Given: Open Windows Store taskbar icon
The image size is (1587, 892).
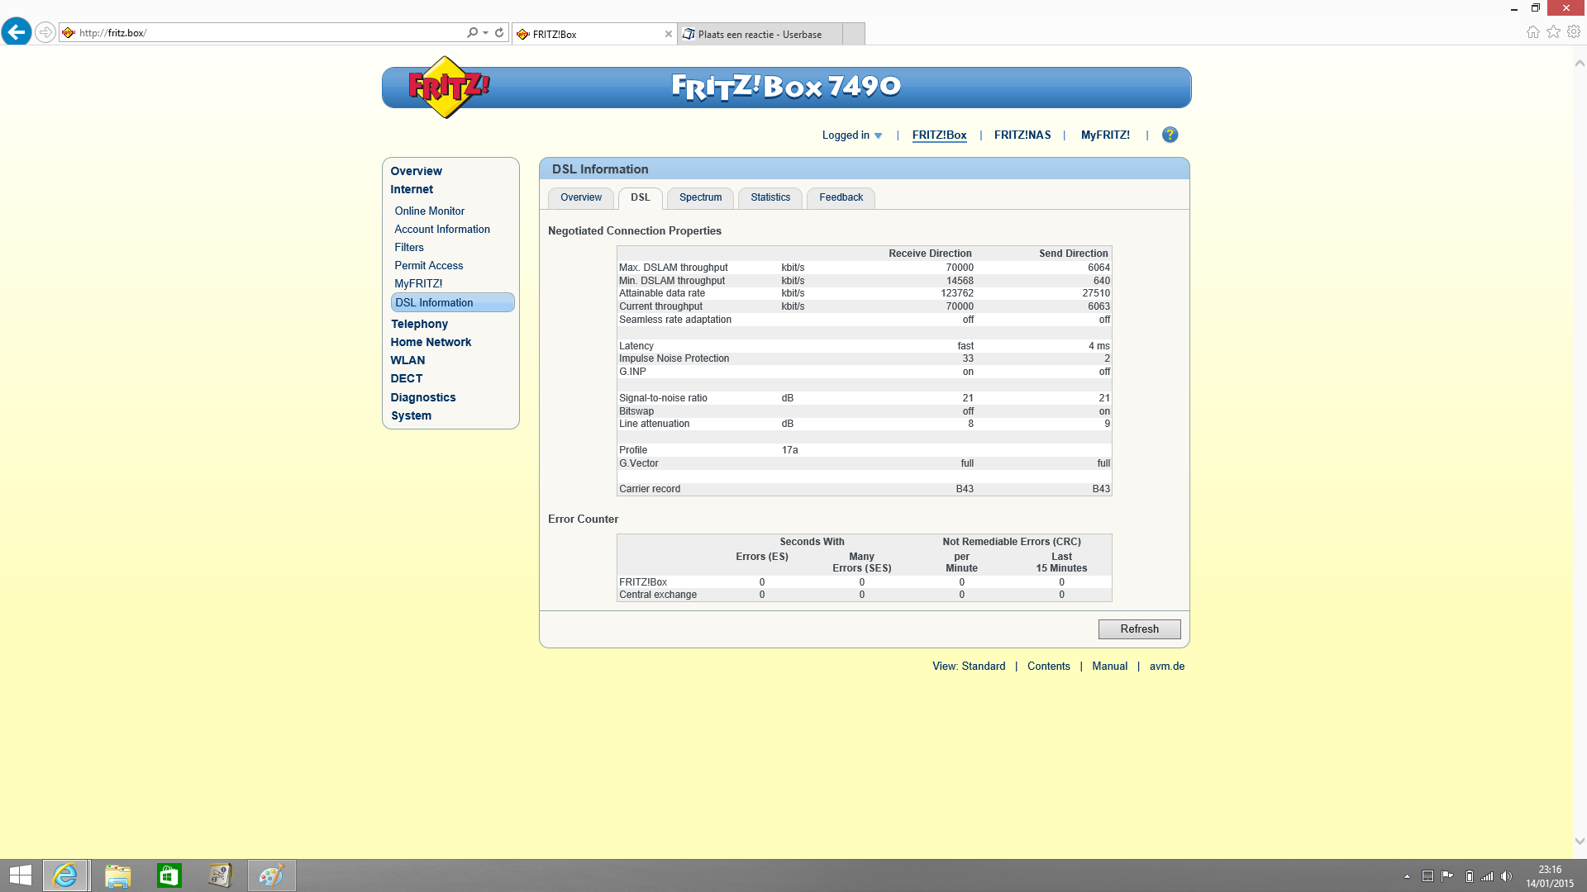Looking at the screenshot, I should tap(169, 875).
